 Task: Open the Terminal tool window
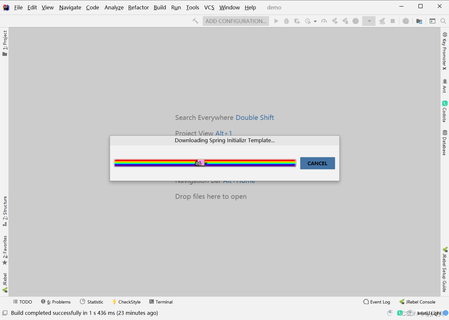pyautogui.click(x=161, y=302)
